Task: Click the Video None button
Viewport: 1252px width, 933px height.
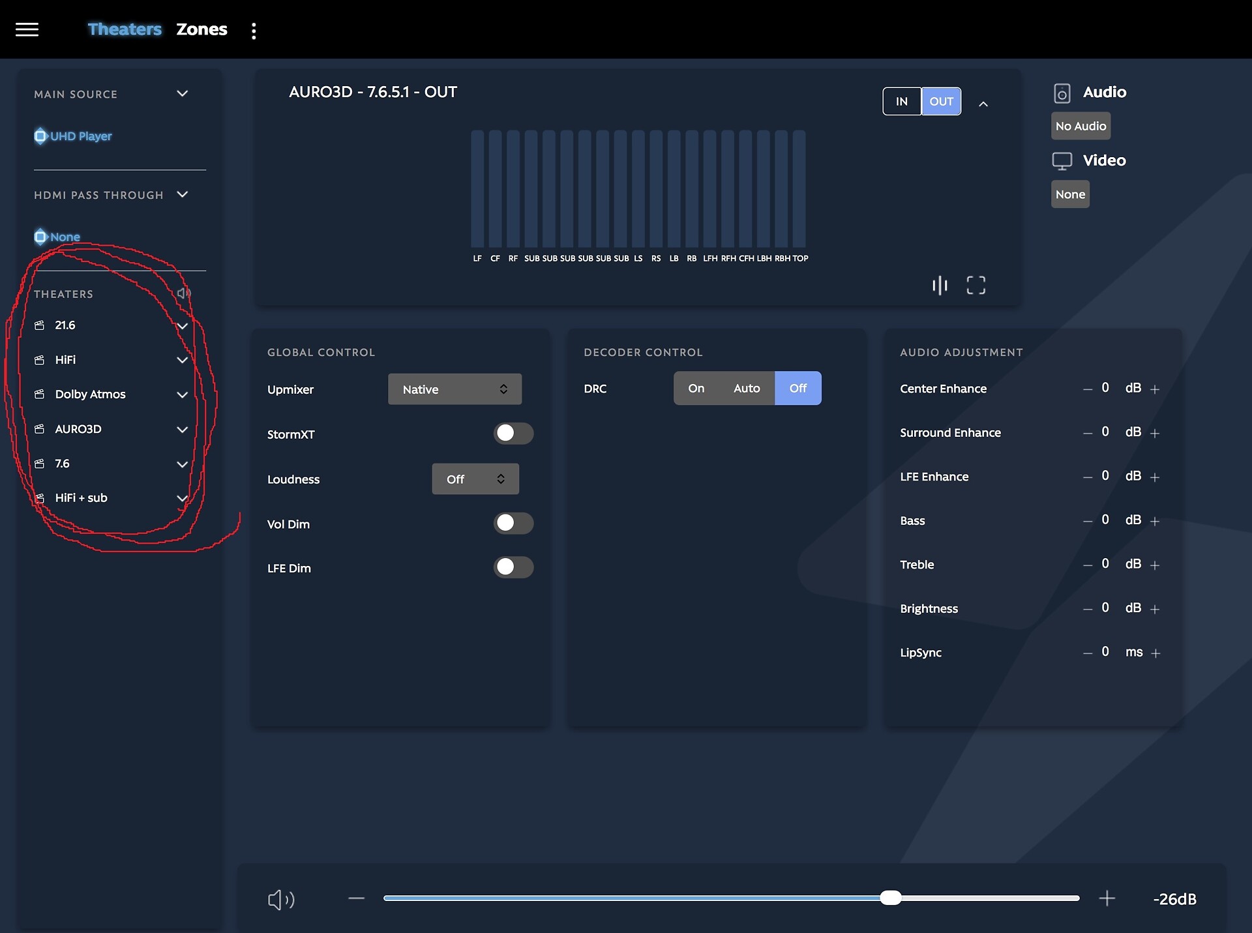Action: point(1070,194)
